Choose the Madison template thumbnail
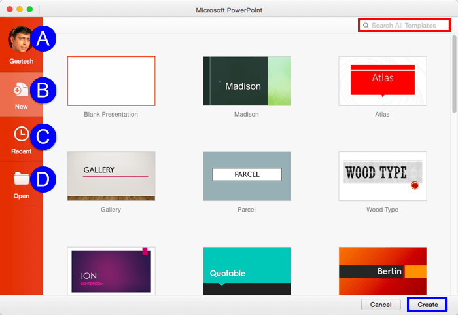Viewport: 458px width, 315px height. [x=247, y=81]
